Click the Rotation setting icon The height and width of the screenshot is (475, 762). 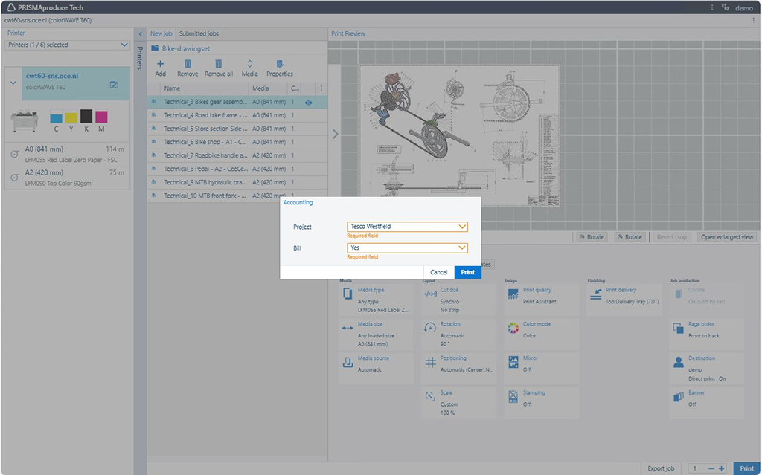tap(430, 329)
